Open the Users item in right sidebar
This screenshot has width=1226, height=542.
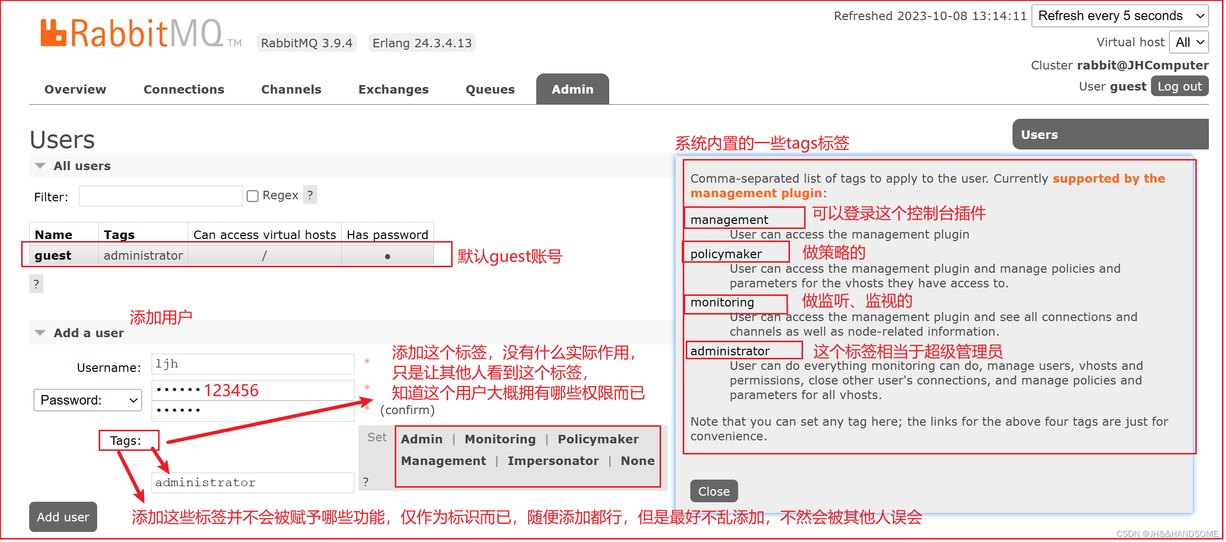click(1110, 134)
